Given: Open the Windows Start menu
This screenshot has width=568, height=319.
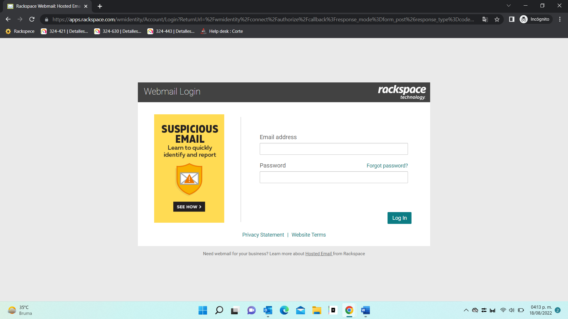Looking at the screenshot, I should pos(203,310).
